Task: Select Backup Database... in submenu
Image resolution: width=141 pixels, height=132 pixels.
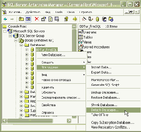Action: (x=113, y=93)
